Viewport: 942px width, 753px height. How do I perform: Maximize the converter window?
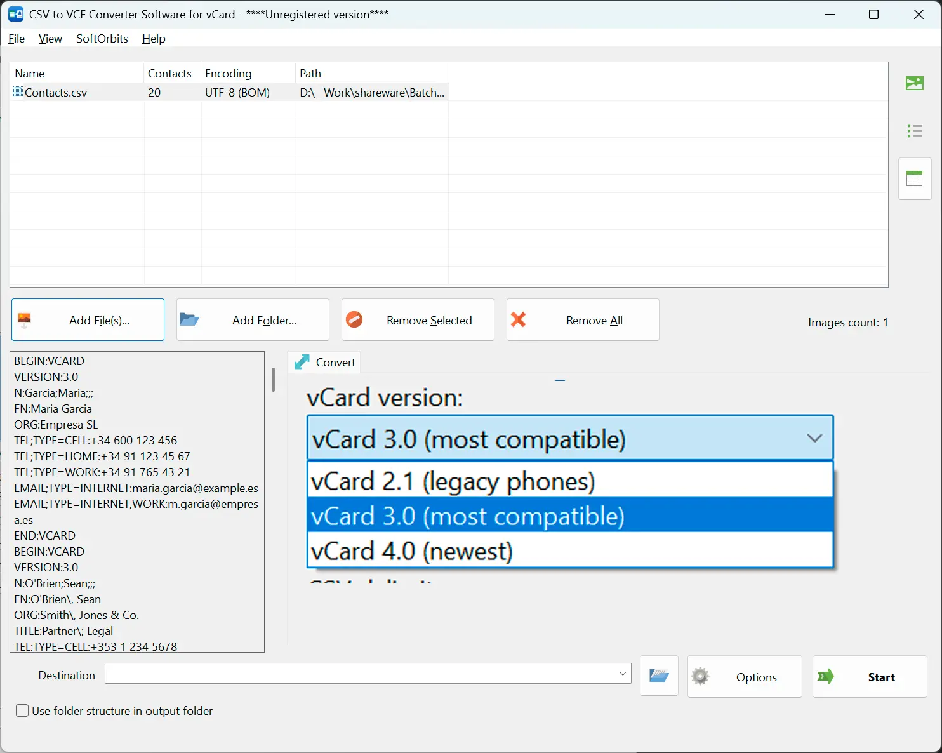873,14
